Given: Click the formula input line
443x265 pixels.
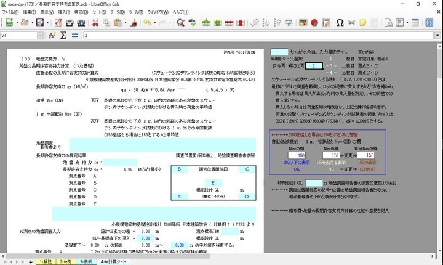Looking at the screenshot, I should point(258,35).
